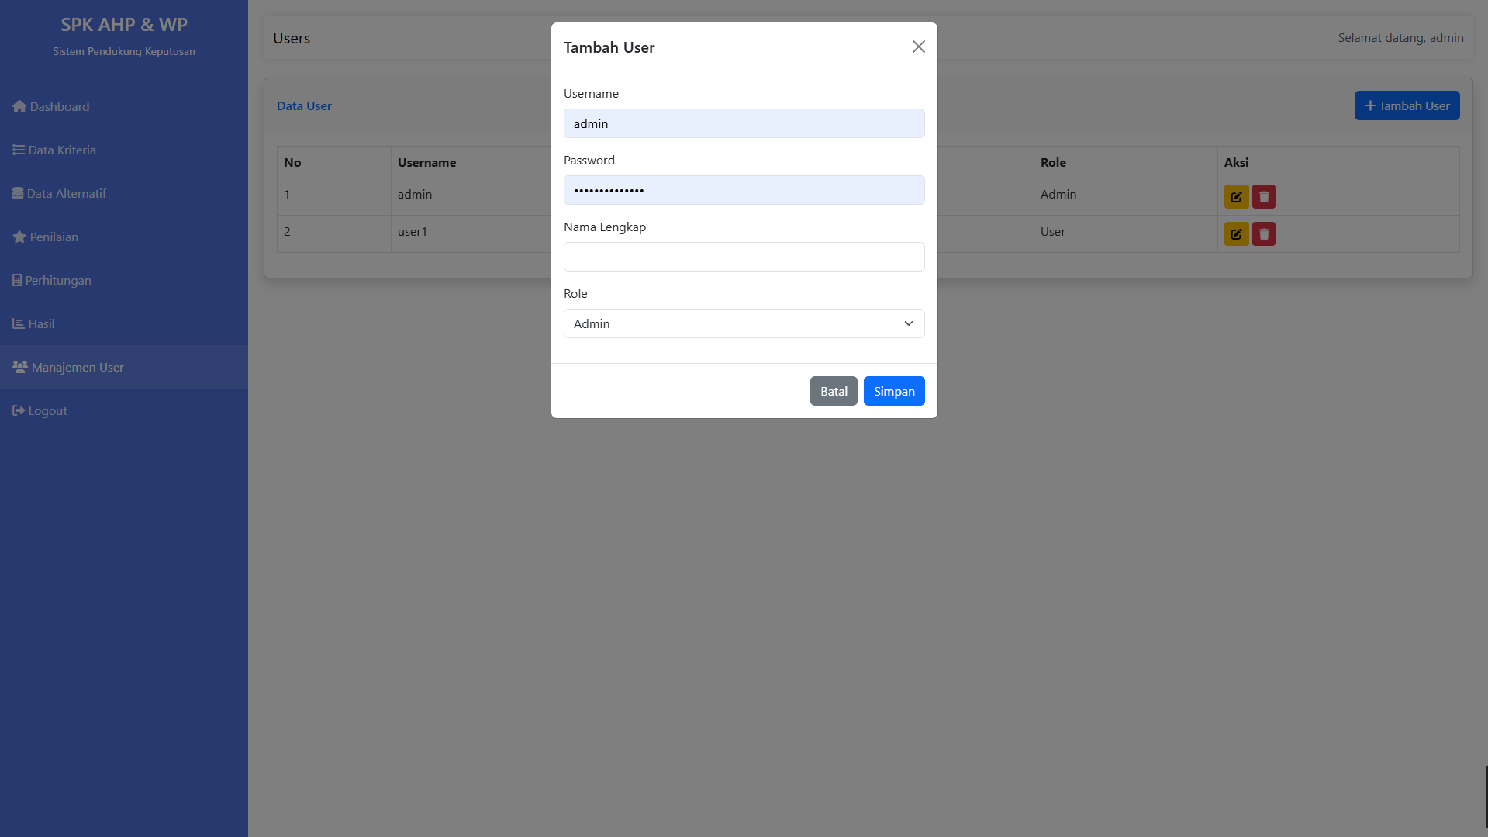Viewport: 1488px width, 837px height.
Task: Click the 'admin' username table cell
Action: point(415,194)
